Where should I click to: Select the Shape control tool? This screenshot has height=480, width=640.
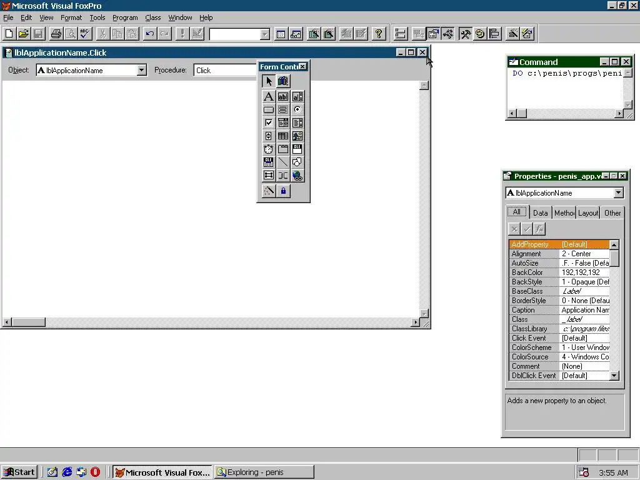(297, 162)
